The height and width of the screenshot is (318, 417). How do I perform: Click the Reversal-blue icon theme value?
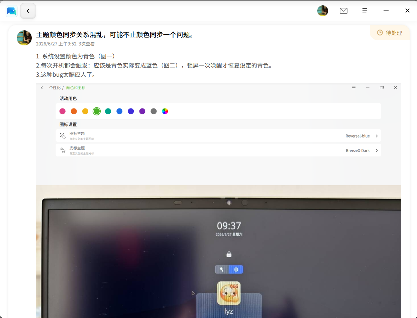click(357, 136)
